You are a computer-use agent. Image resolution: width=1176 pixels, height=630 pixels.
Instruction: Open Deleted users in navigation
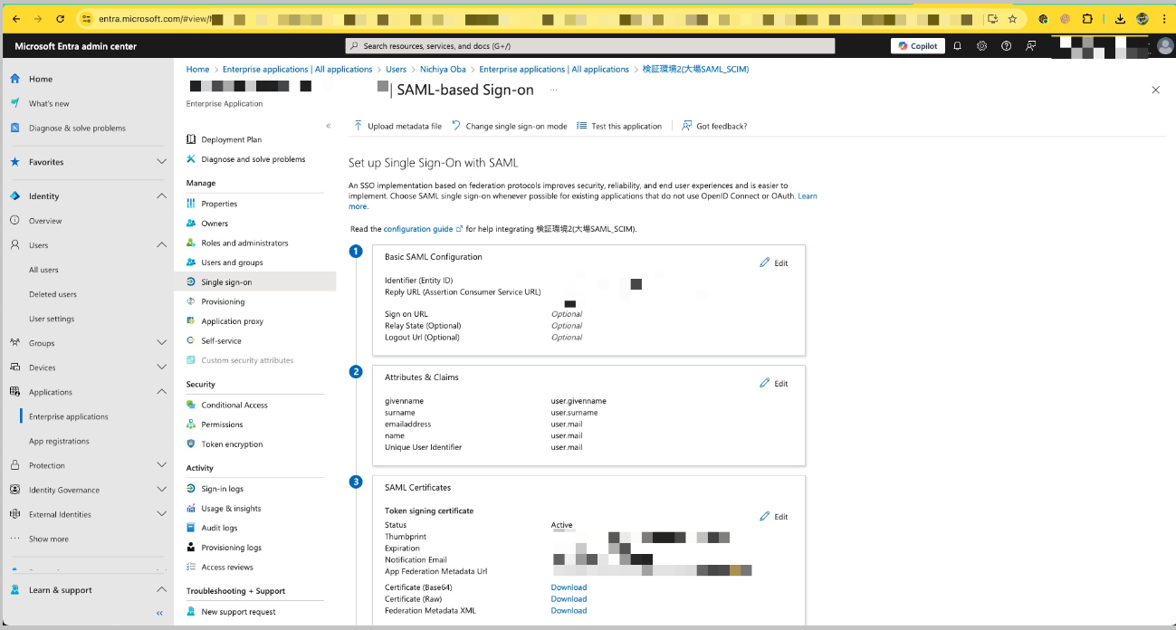pyautogui.click(x=53, y=294)
